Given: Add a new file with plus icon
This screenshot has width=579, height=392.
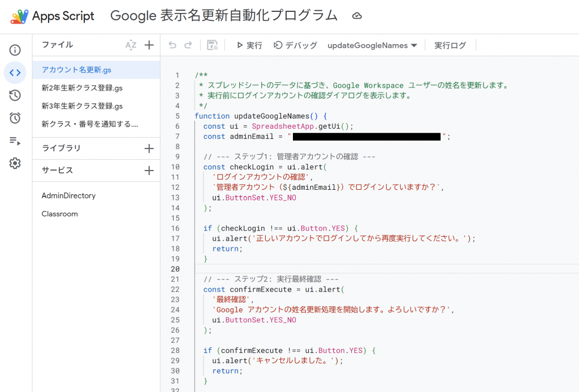Looking at the screenshot, I should (149, 45).
